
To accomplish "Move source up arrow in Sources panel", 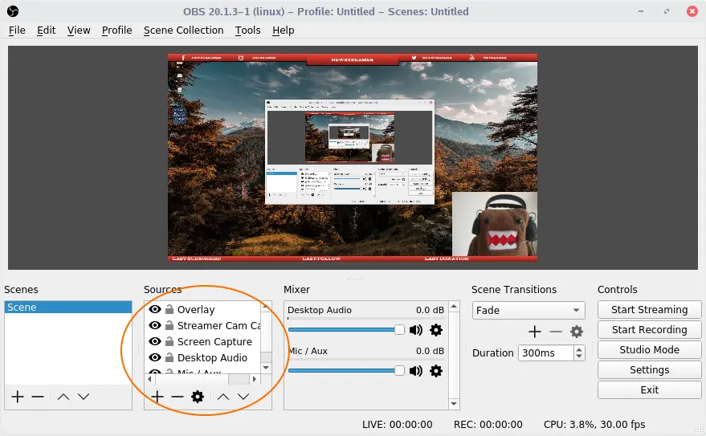I will [x=223, y=397].
